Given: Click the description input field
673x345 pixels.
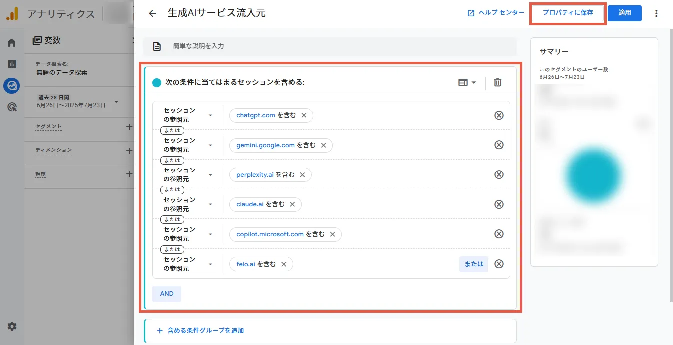Looking at the screenshot, I should (330, 46).
